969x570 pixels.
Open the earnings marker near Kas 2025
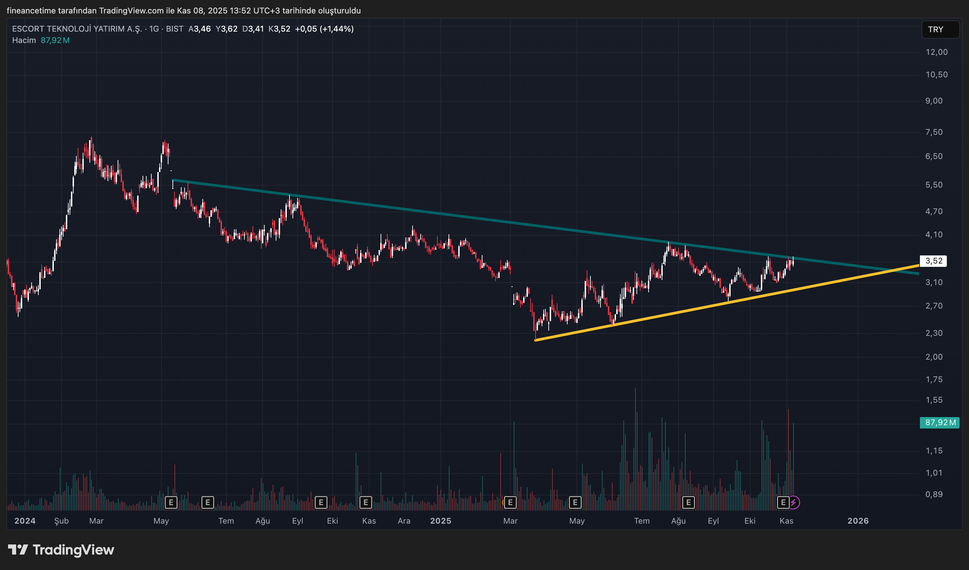tap(783, 502)
